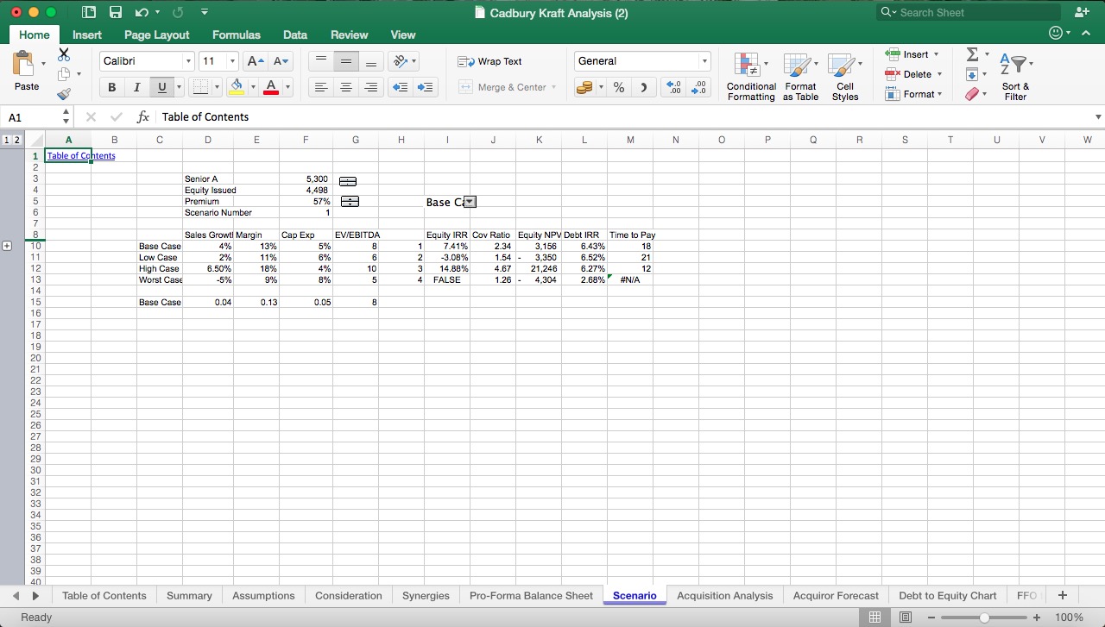Open the Acquisition Analysis sheet tab
This screenshot has height=627, width=1105.
[724, 595]
